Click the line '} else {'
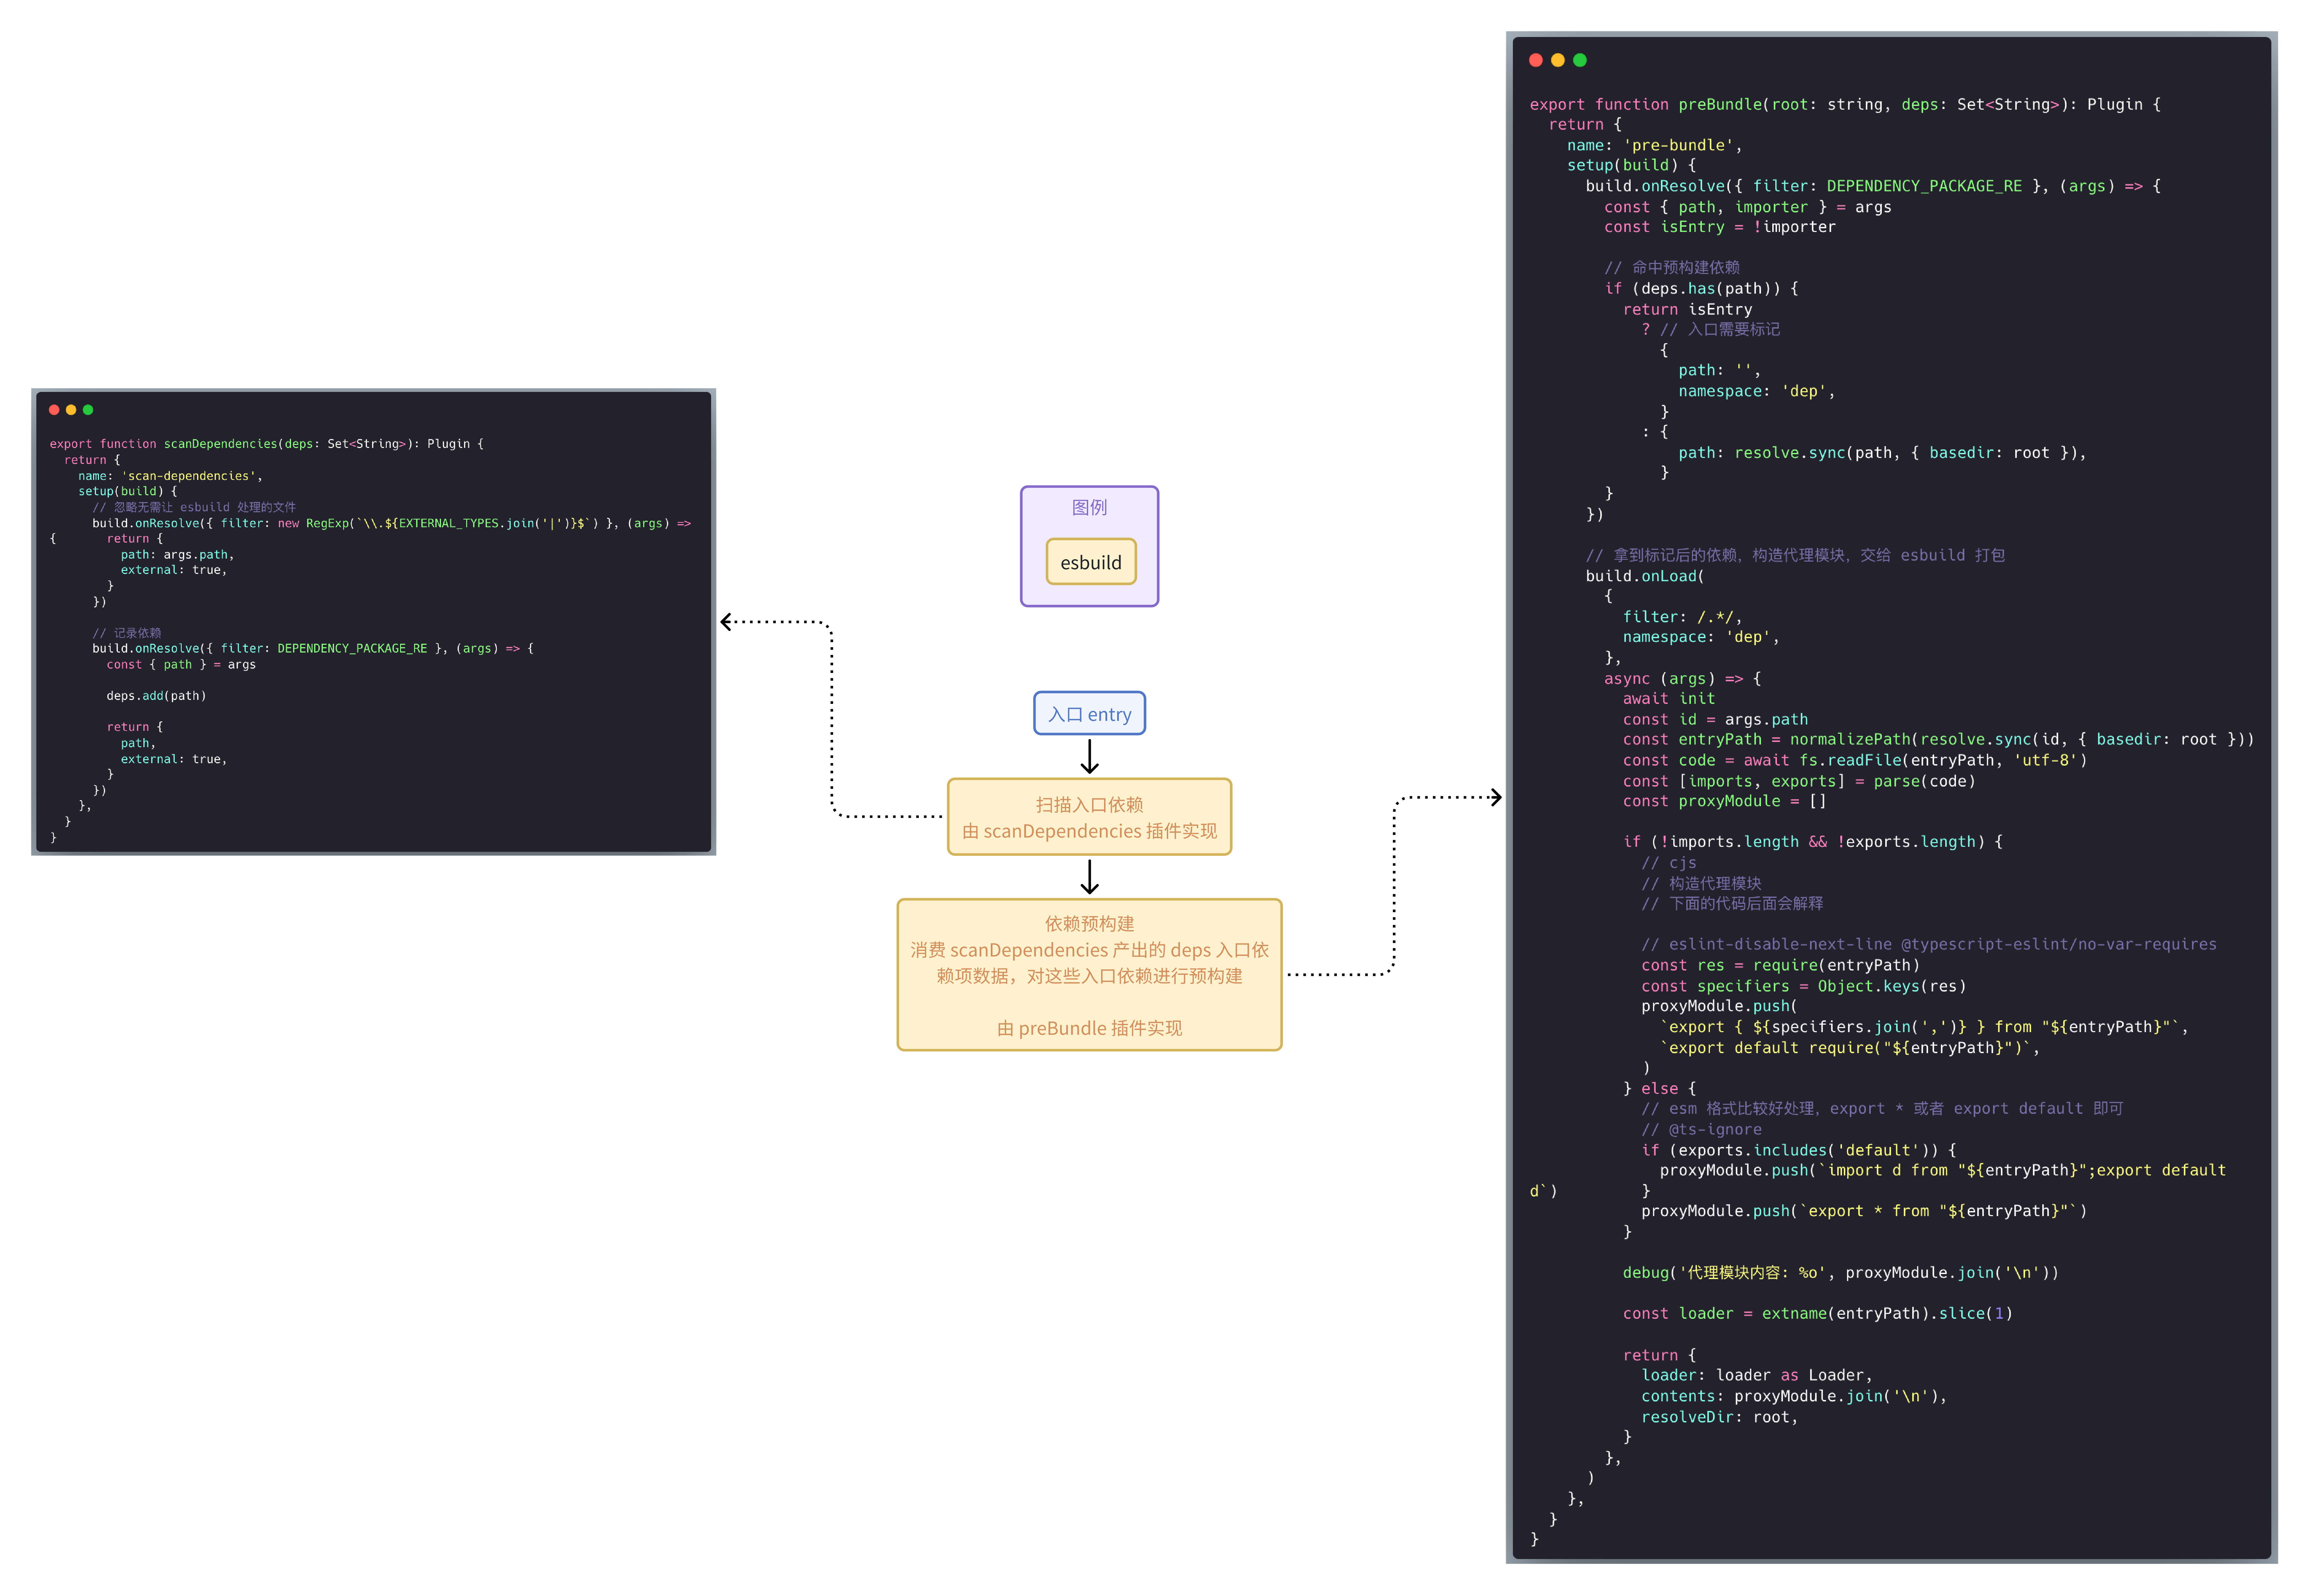The image size is (2310, 1596). (1660, 1089)
